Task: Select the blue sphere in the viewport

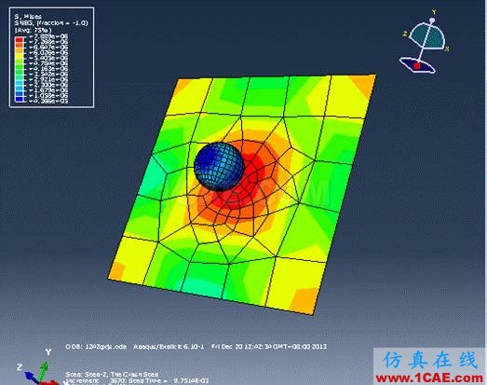Action: (219, 166)
